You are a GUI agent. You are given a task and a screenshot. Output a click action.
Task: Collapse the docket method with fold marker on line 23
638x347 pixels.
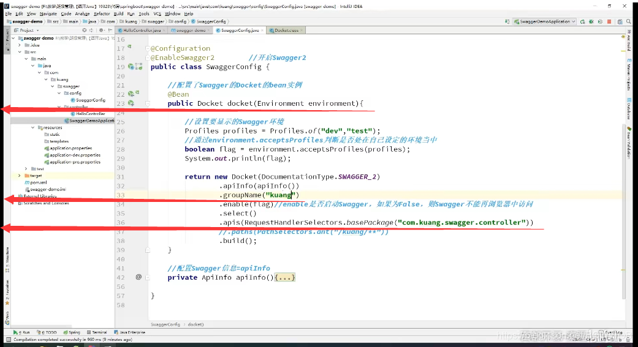click(x=148, y=103)
